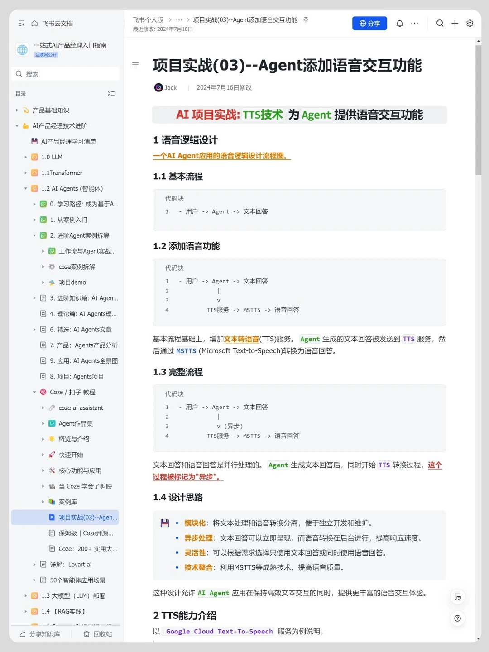489x652 pixels.
Task: Click the globe icon of the knowledge base
Action: pyautogui.click(x=22, y=50)
